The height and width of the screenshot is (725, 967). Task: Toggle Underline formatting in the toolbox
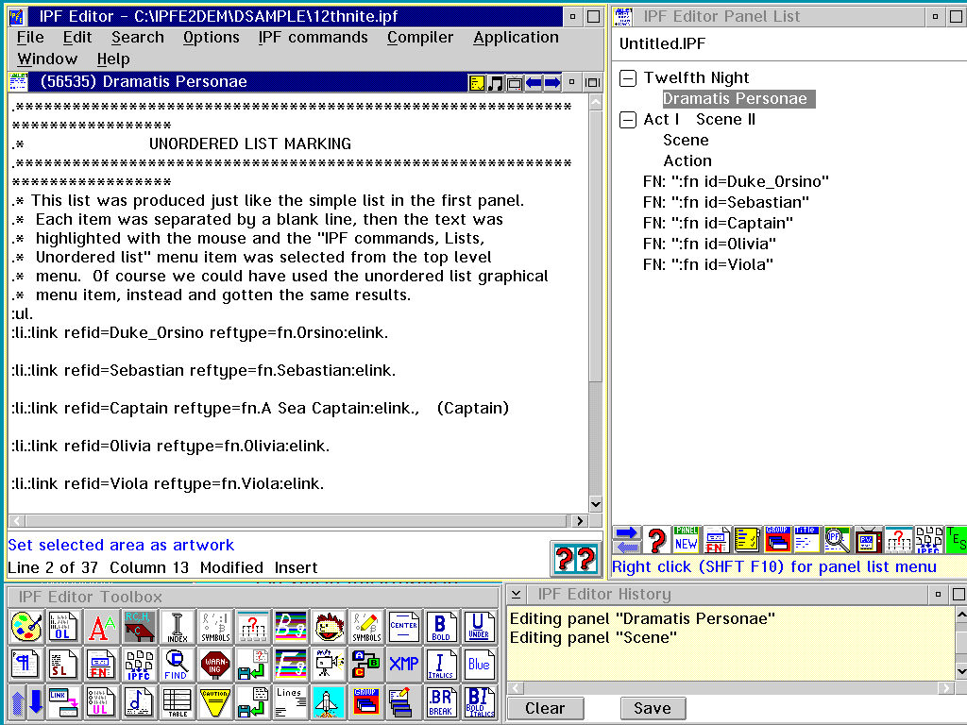[x=479, y=627]
